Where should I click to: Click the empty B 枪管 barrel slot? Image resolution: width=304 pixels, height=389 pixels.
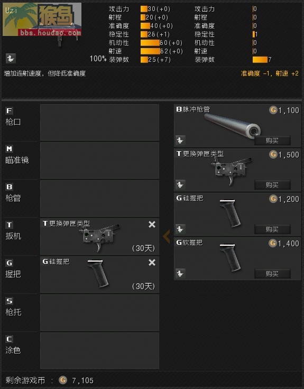click(x=99, y=199)
